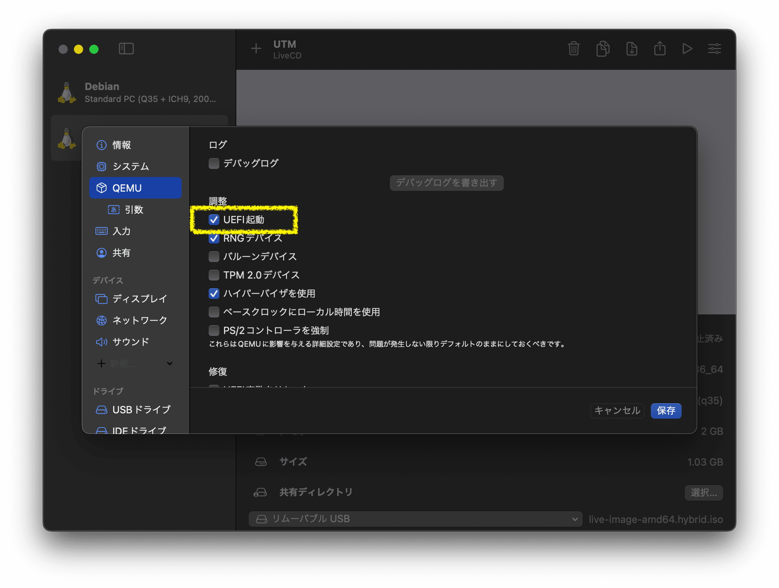Open the ディスプレイ device settings
This screenshot has width=779, height=588.
[135, 299]
